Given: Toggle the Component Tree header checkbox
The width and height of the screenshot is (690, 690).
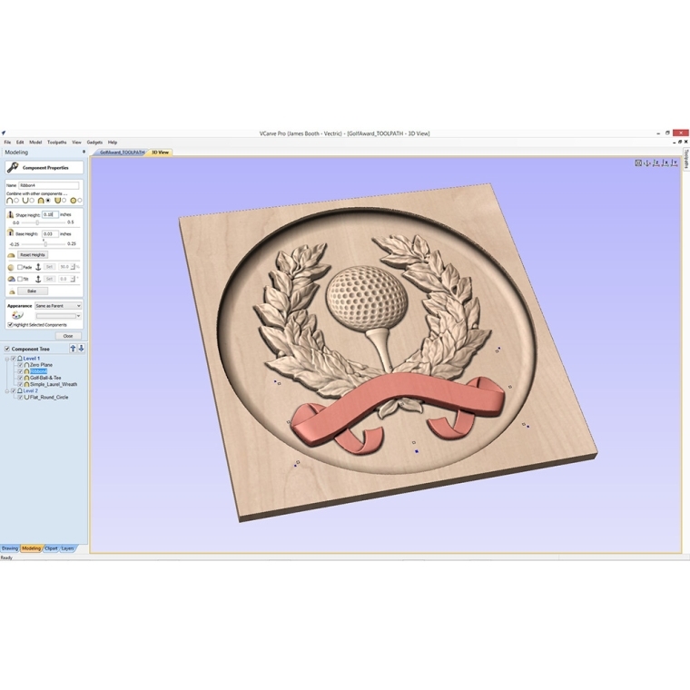Looking at the screenshot, I should coord(7,349).
